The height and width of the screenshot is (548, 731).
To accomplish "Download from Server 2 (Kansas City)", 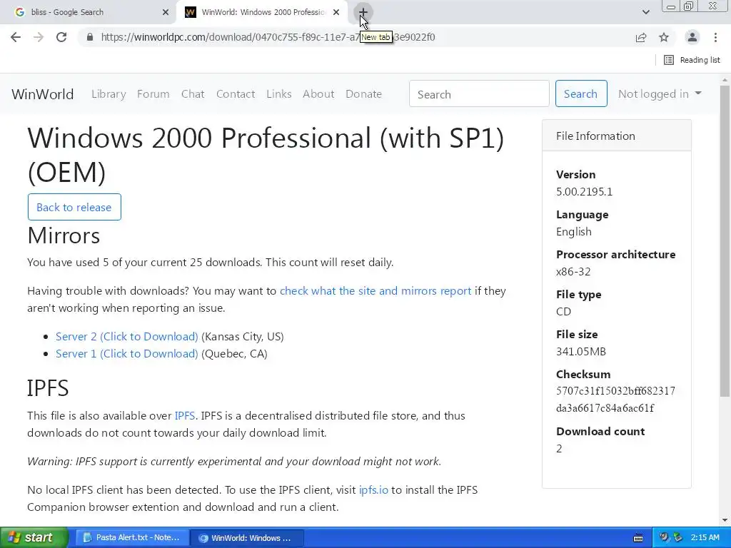I will pos(127,337).
